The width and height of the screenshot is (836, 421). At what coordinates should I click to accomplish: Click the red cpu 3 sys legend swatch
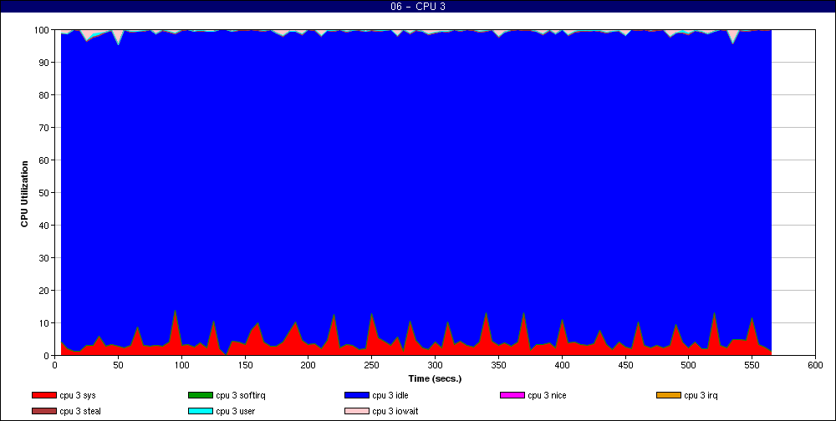[x=44, y=395]
